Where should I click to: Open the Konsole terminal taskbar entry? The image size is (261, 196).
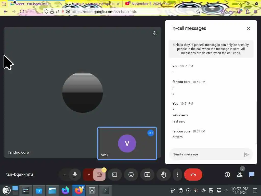click(x=105, y=190)
